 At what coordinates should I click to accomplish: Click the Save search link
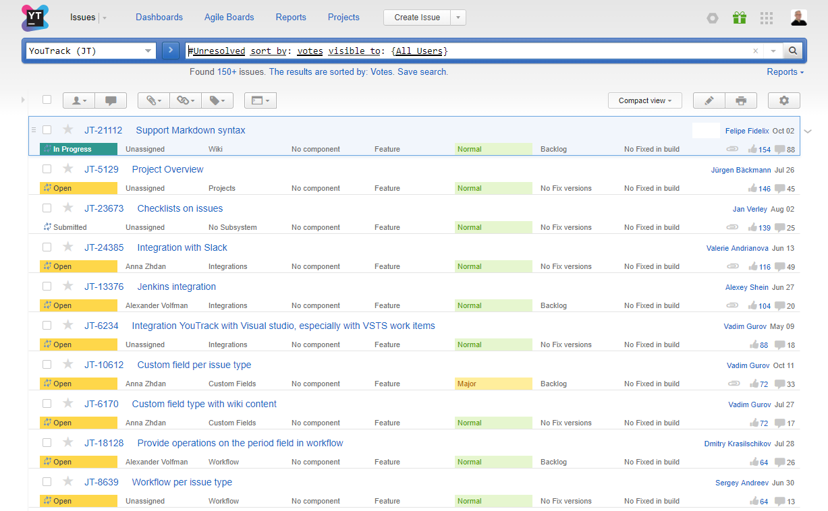click(422, 71)
